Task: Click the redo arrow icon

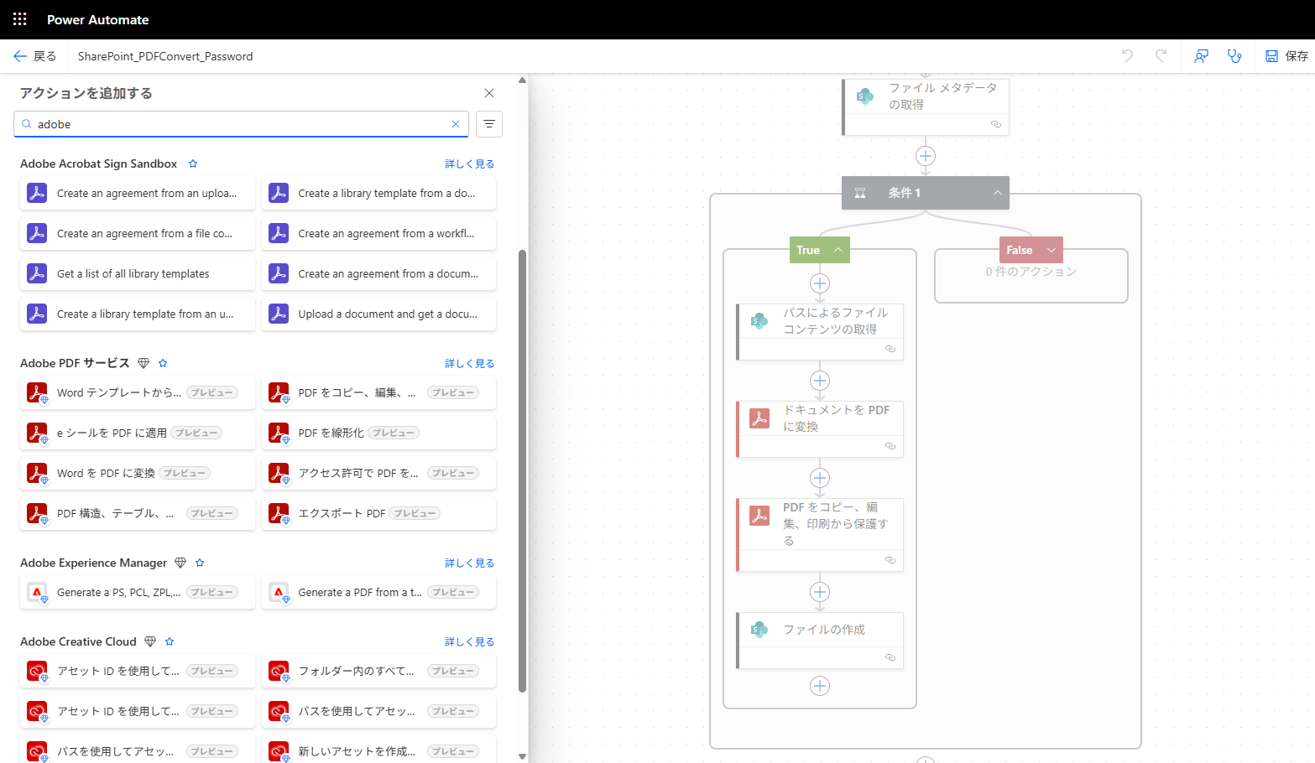Action: (1161, 56)
